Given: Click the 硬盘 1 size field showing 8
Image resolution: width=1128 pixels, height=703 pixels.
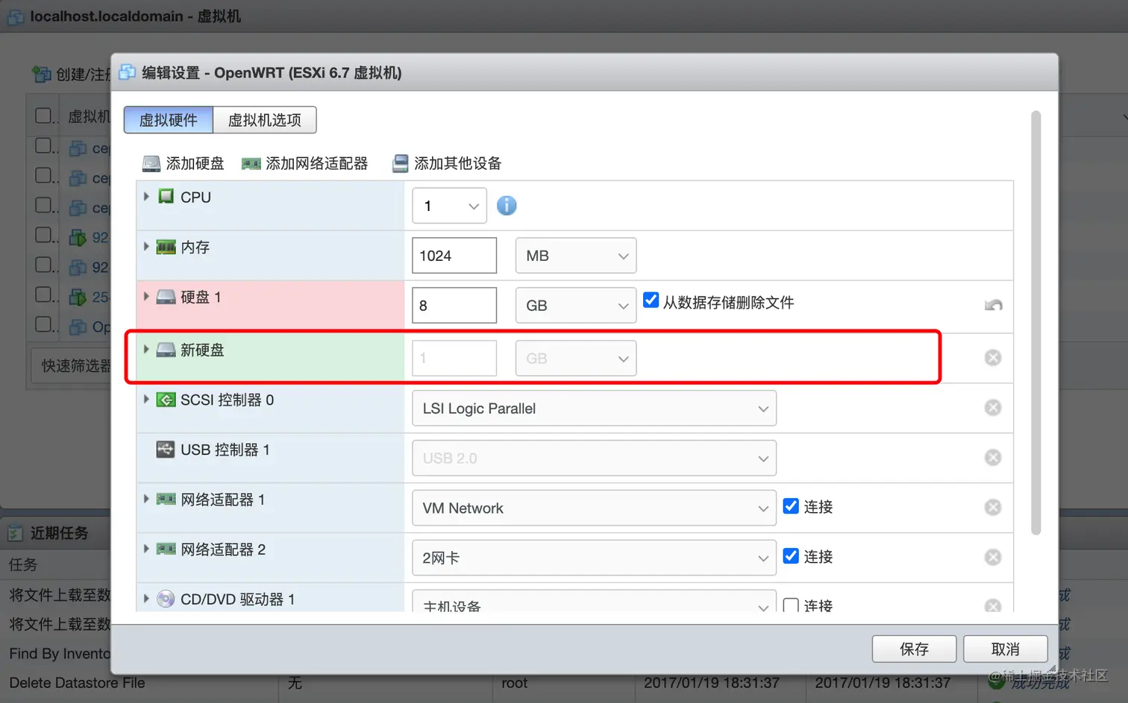Looking at the screenshot, I should pos(454,306).
